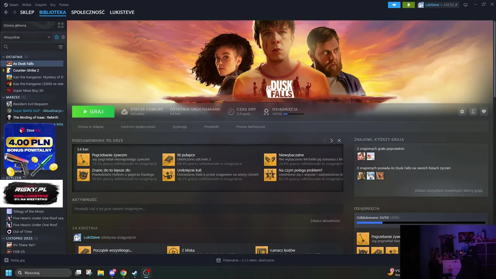The image size is (496, 279).
Task: Open Poradniki link
Action: click(x=212, y=127)
